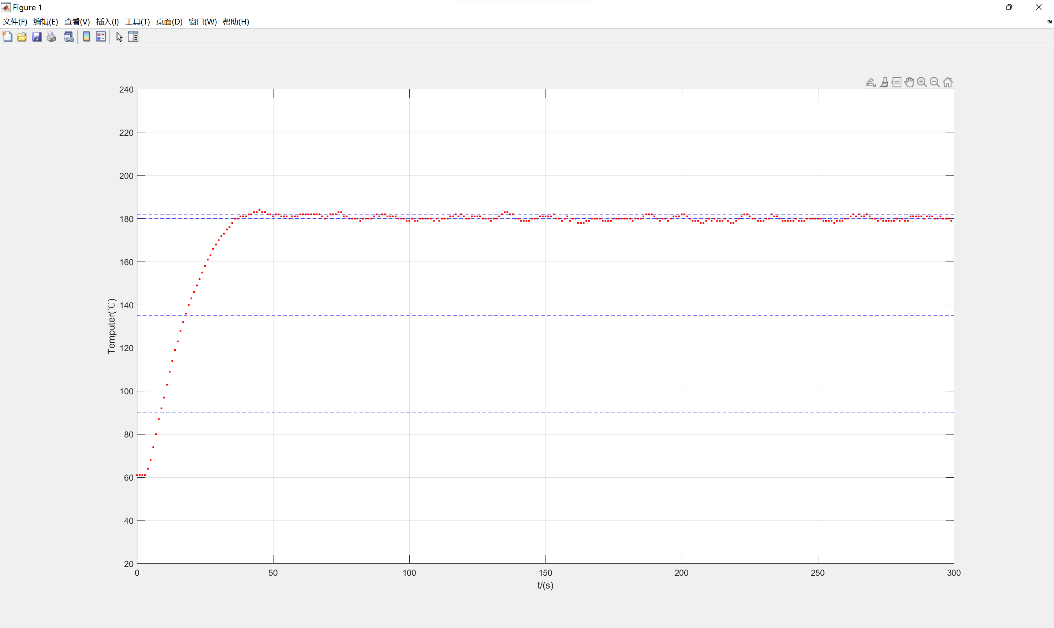Select the zoom out magnifier tool
This screenshot has height=628, width=1054.
(x=935, y=82)
